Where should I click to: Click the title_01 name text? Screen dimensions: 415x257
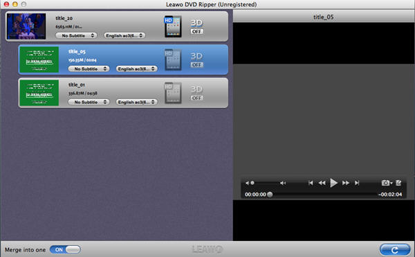(x=77, y=85)
